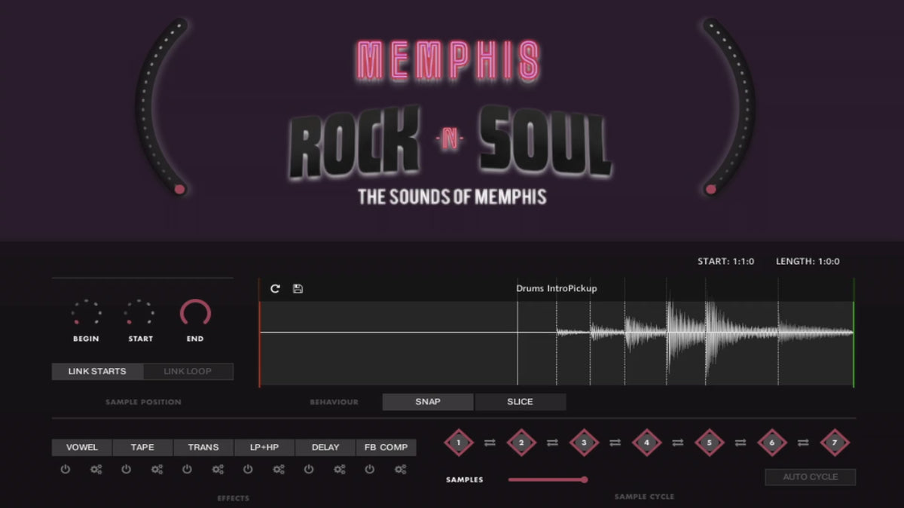The image size is (904, 508).
Task: Click the SAMPLES slider handle
Action: coord(584,479)
